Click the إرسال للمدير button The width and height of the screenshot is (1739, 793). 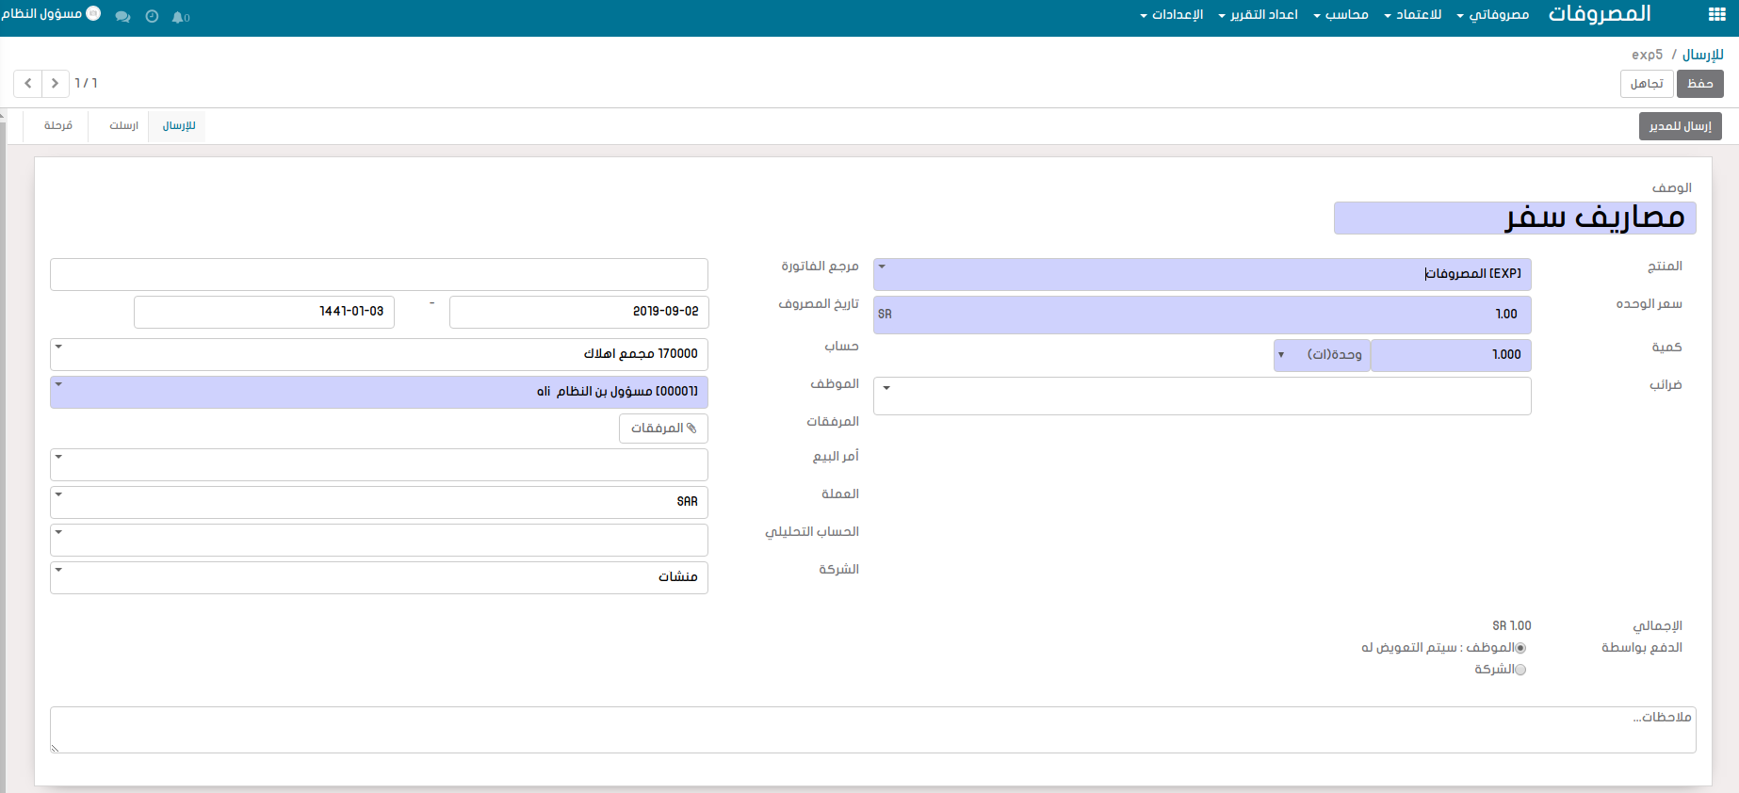[x=1680, y=126]
